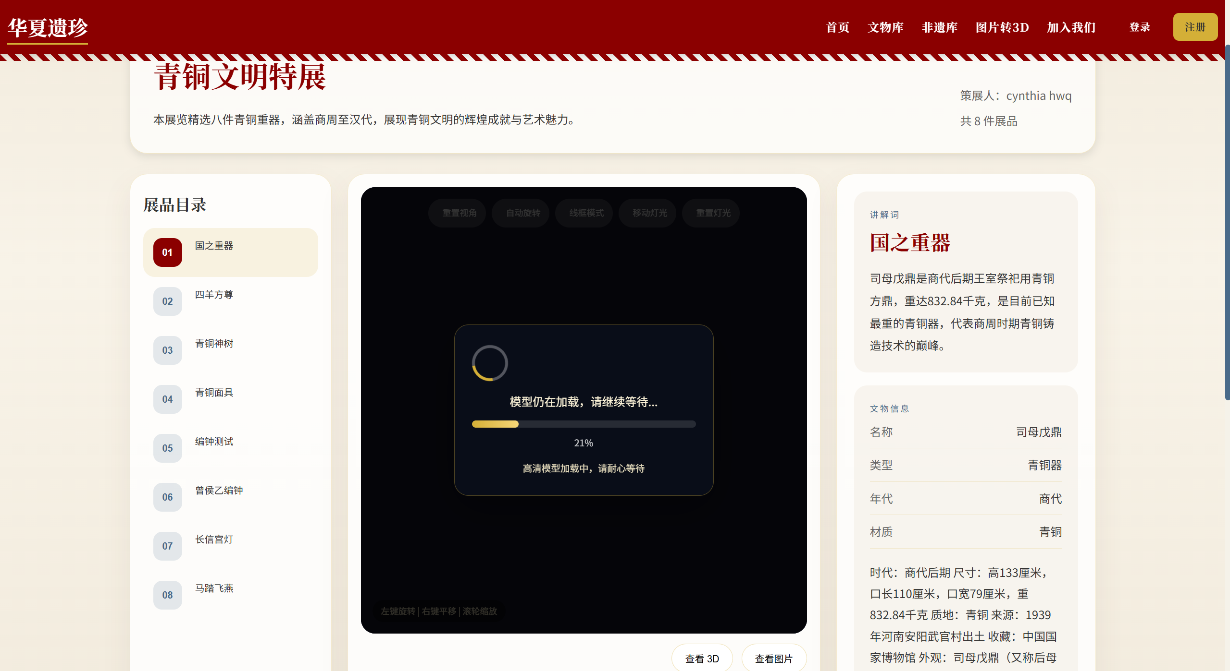The image size is (1230, 671).
Task: Select exhibit 07 number badge
Action: pyautogui.click(x=167, y=546)
